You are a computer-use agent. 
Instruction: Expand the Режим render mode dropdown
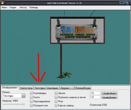pos(23,96)
